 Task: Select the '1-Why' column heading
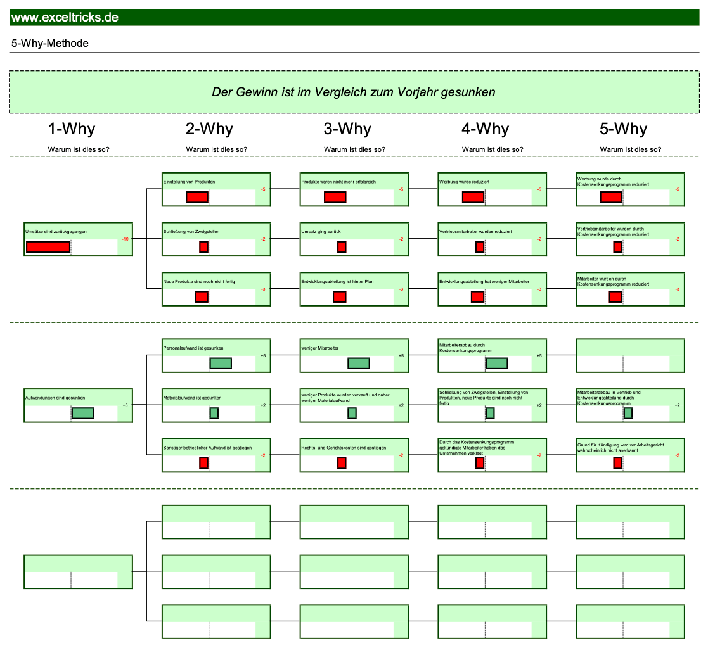72,129
